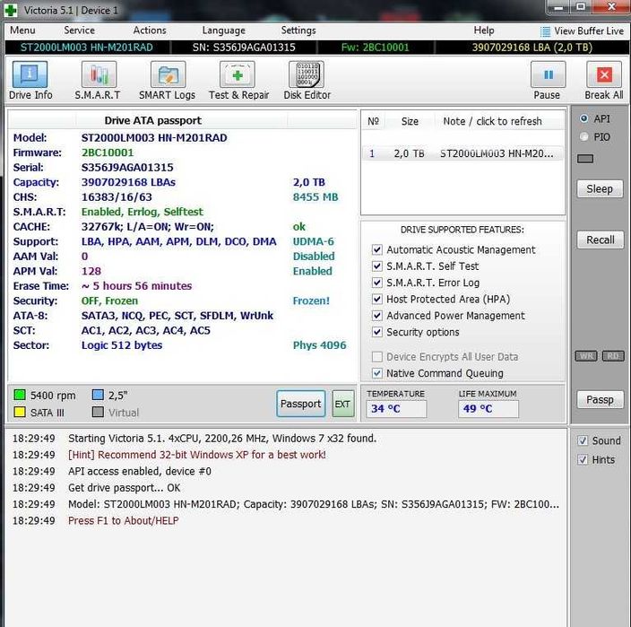Click the blue 2,5" form factor square
This screenshot has height=627, width=631.
pos(98,395)
